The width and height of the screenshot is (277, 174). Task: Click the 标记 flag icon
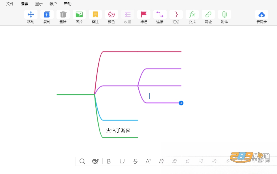tap(144, 14)
